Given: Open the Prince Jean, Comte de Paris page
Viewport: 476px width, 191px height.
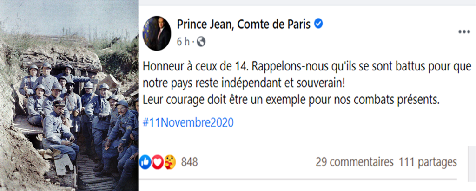Looking at the screenshot, I should (x=243, y=25).
